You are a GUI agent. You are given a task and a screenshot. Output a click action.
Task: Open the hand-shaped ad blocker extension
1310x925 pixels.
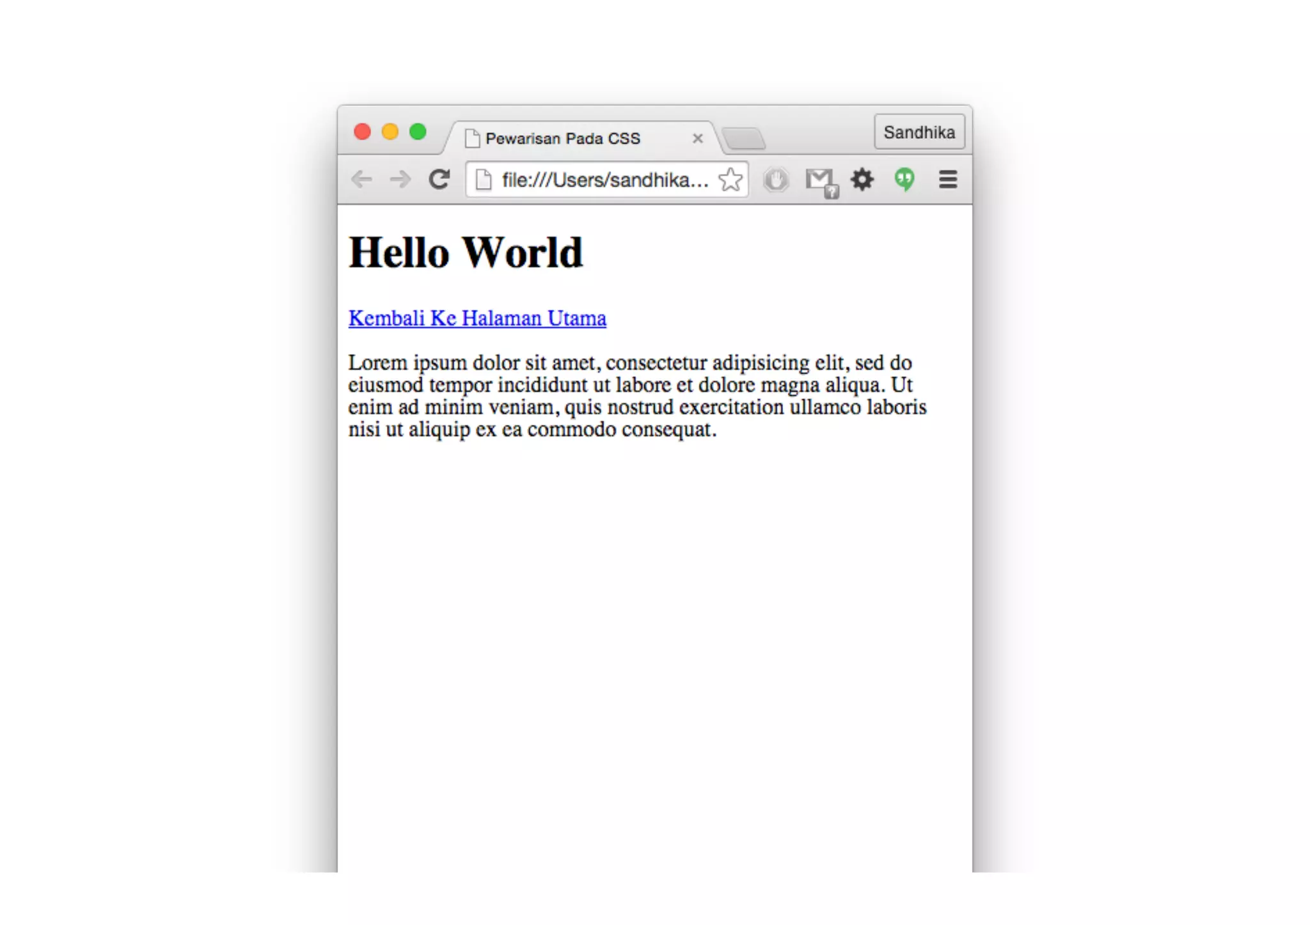(776, 180)
